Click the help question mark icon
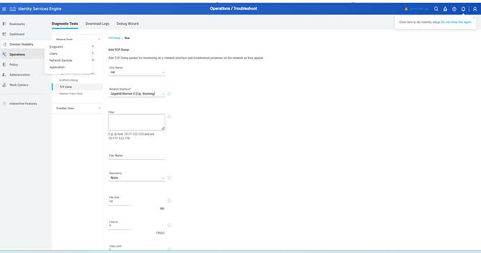Viewport: 481px width, 253px height. (x=455, y=9)
